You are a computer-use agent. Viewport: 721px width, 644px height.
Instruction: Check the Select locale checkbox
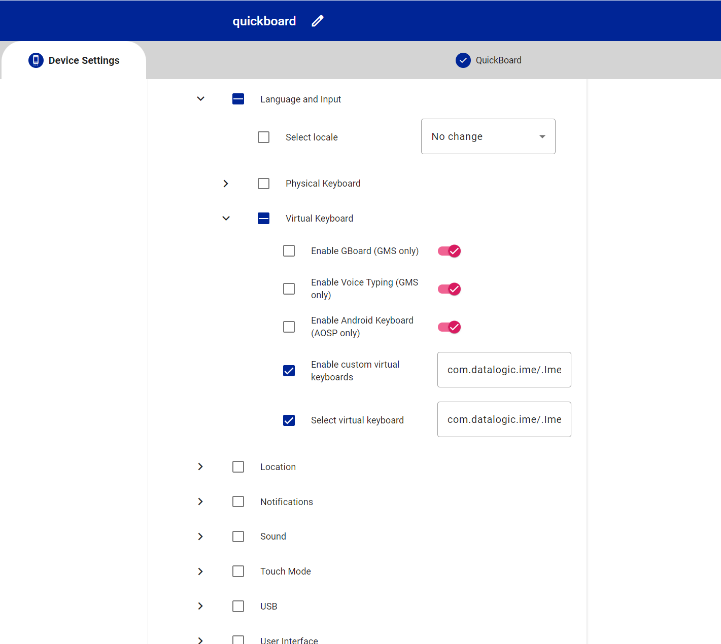(x=264, y=137)
